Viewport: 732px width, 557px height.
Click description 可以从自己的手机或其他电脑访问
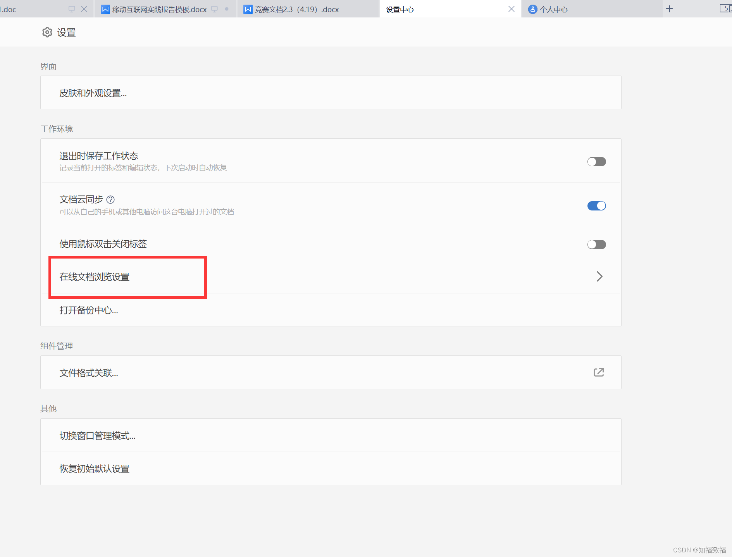pos(146,212)
